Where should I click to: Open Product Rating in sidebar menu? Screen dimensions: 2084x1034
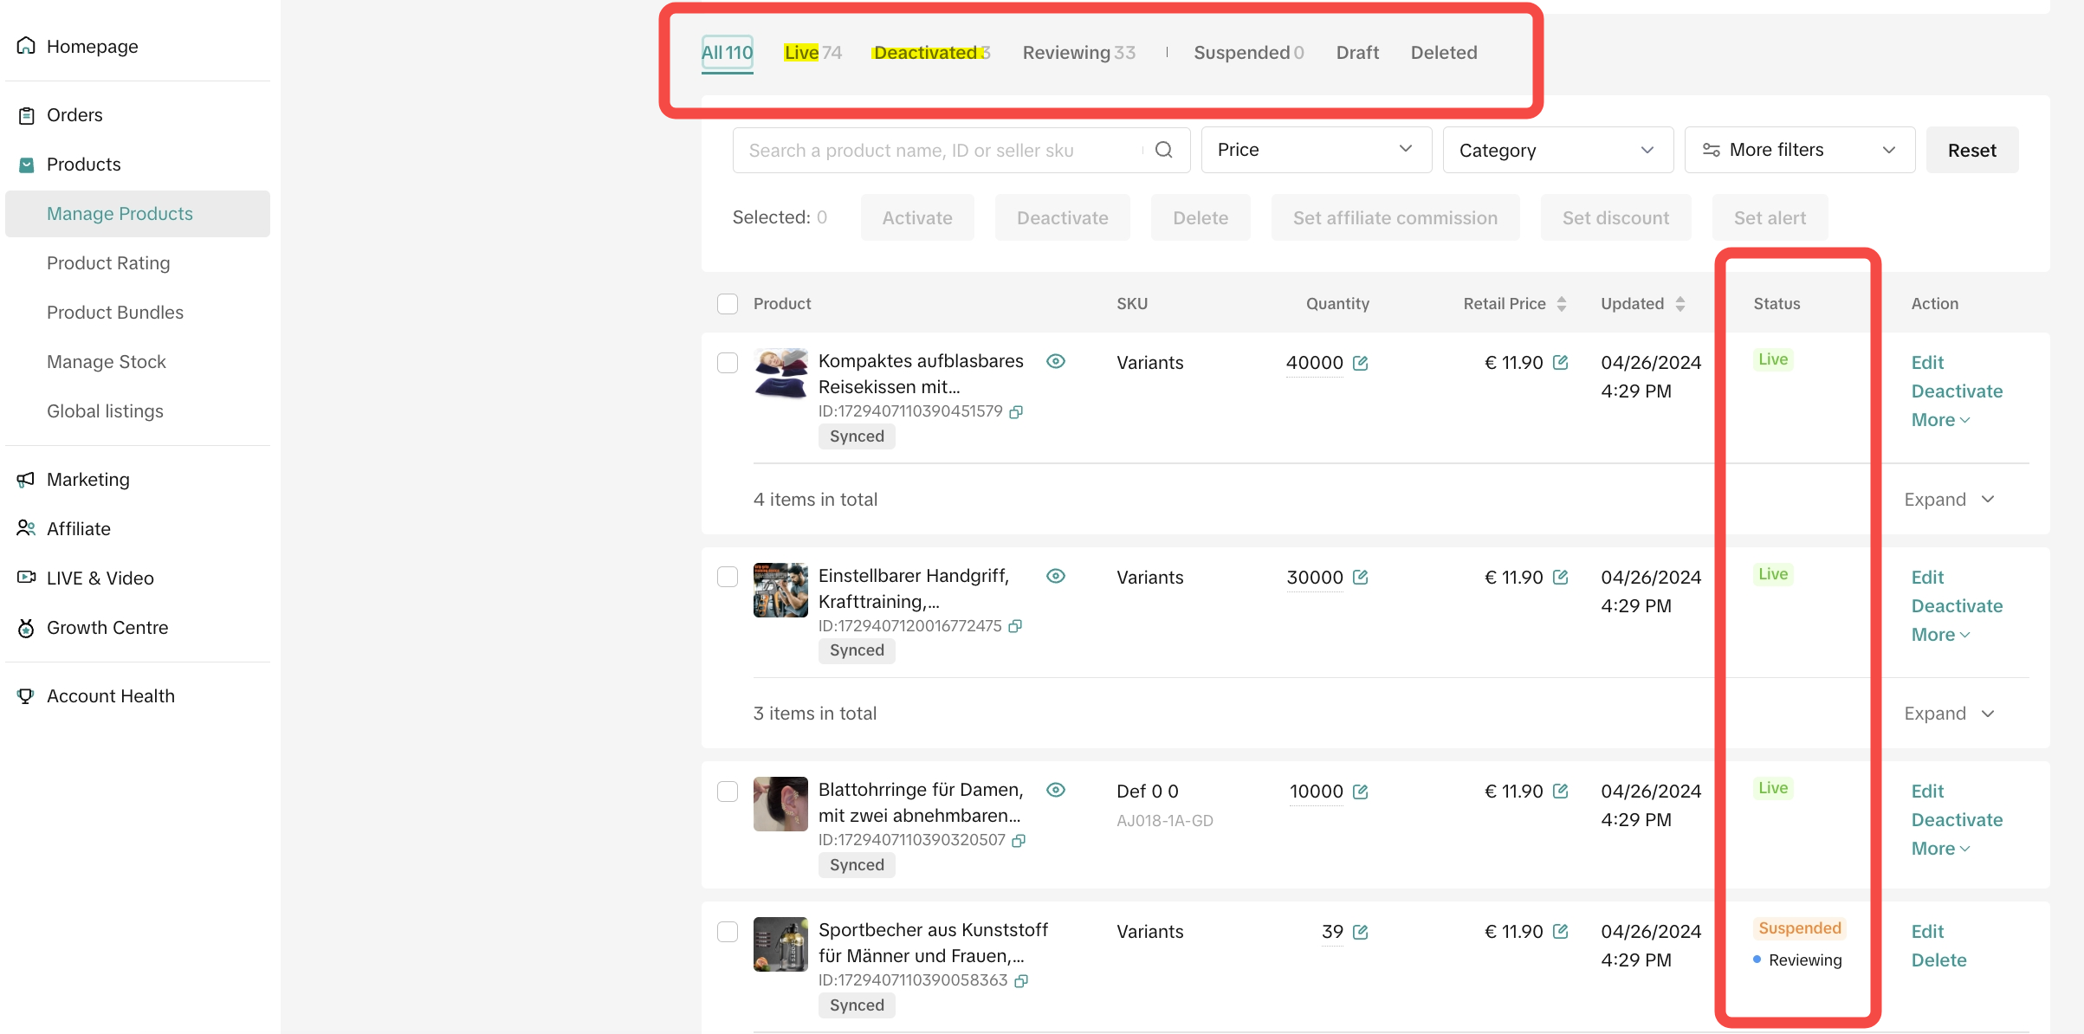(108, 263)
